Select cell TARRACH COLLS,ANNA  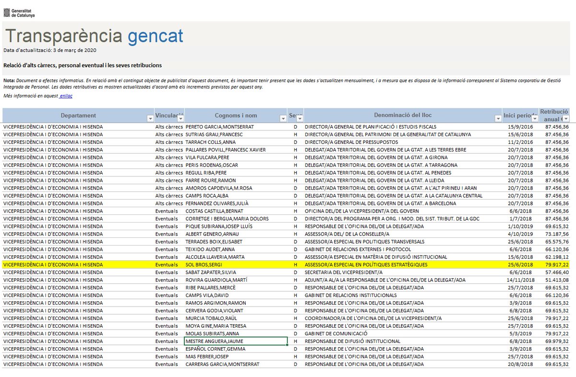pos(236,142)
